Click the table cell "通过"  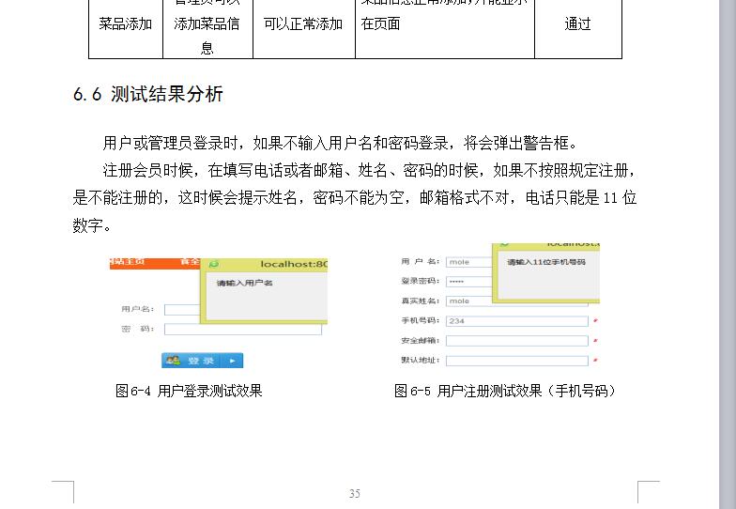[578, 23]
